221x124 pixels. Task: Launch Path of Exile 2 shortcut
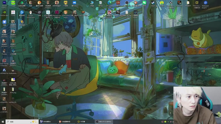pos(83,14)
